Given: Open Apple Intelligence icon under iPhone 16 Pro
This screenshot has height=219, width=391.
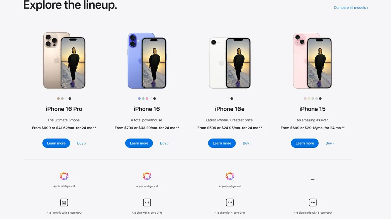Looking at the screenshot, I should (x=64, y=176).
